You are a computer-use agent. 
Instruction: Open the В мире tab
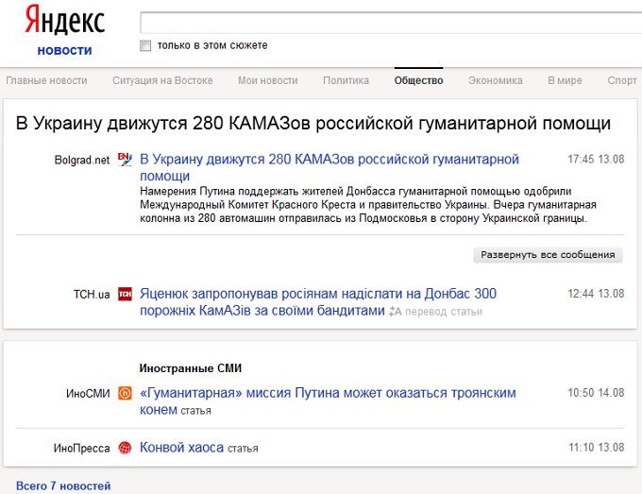click(565, 80)
